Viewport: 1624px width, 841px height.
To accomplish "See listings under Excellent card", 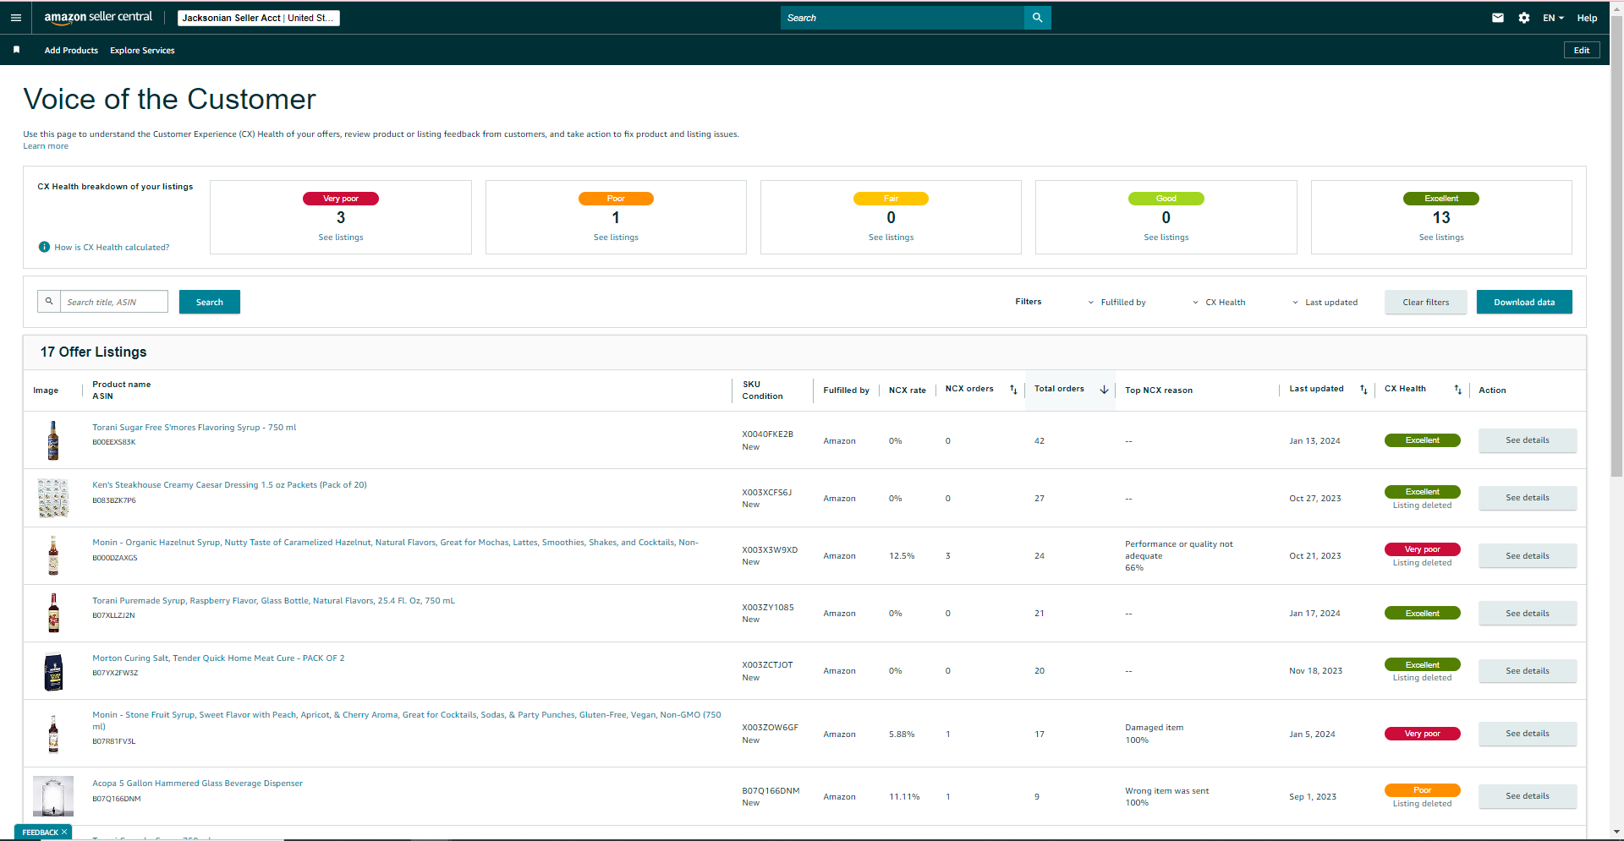I will click(1441, 238).
